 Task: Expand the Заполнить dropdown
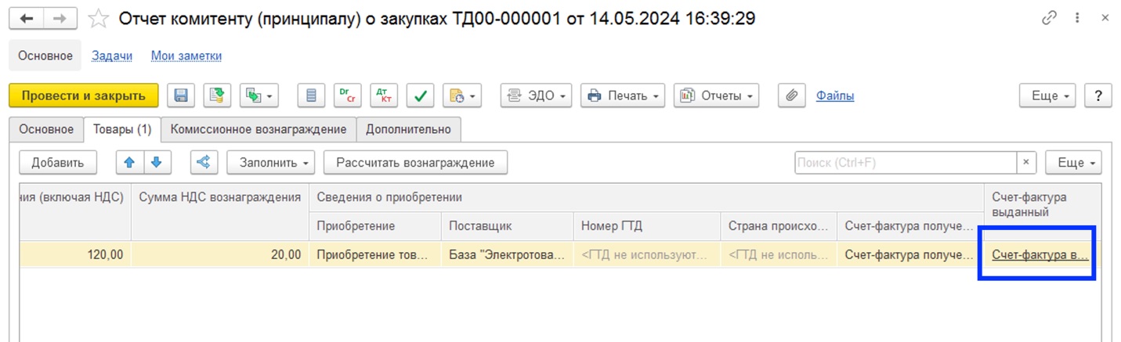[271, 163]
